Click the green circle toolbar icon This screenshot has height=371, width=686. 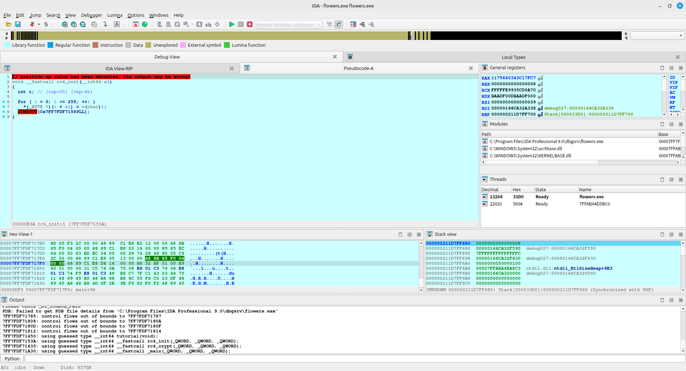(x=145, y=24)
